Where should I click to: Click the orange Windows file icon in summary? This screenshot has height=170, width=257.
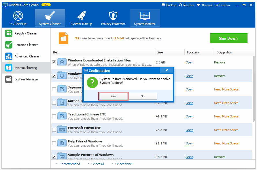[x=63, y=38]
